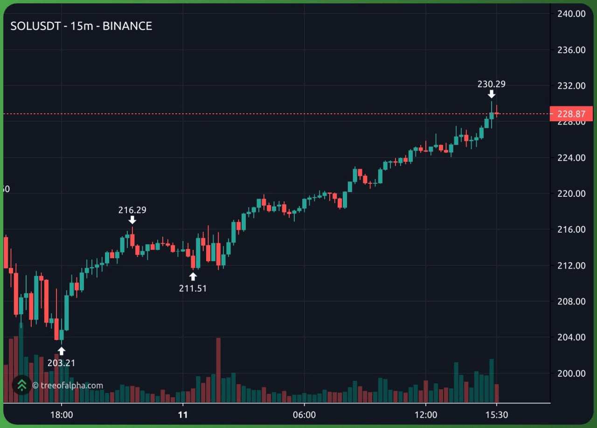Click the up arrow marker above 203.21
Viewport: 597px width, 428px height.
pos(61,351)
